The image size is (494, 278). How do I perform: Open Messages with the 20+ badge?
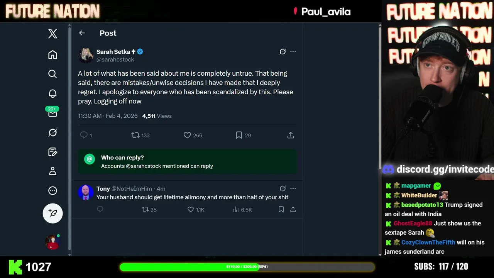tap(52, 113)
